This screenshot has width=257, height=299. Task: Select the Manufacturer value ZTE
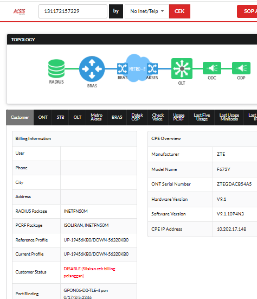pyautogui.click(x=221, y=154)
